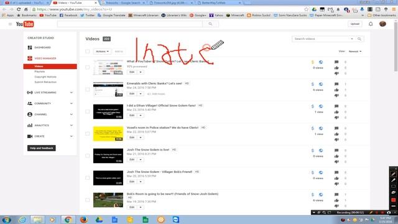This screenshot has height=224, width=398.
Task: Click the globe privacy icon for Bob's Room video
Action: 321,195
